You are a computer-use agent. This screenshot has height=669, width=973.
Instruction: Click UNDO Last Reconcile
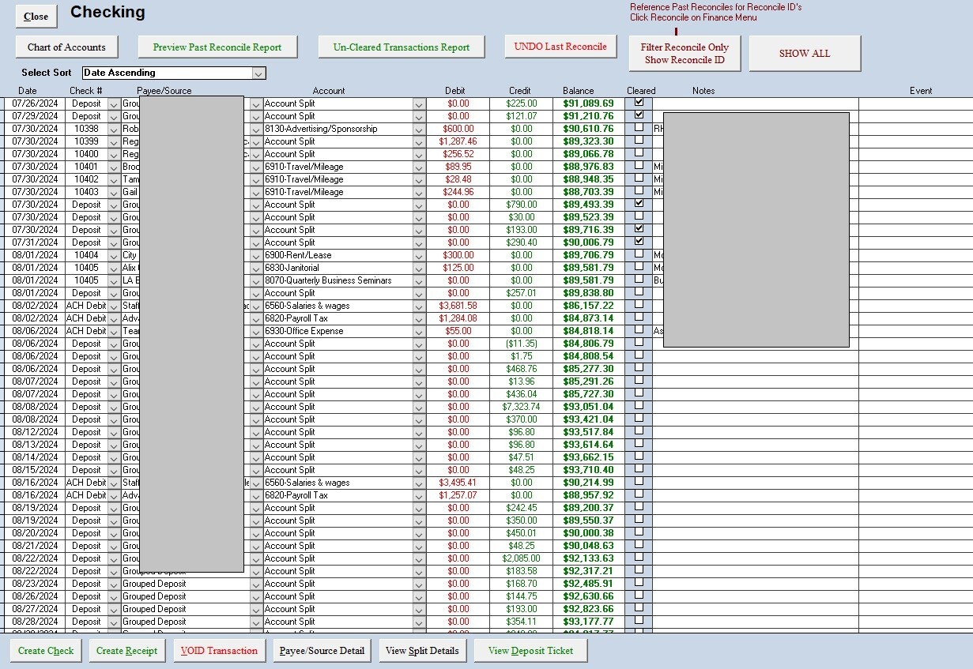click(x=560, y=46)
